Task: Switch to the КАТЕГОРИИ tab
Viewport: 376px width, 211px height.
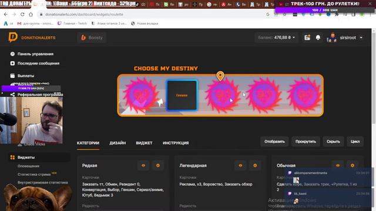Action: (x=88, y=143)
